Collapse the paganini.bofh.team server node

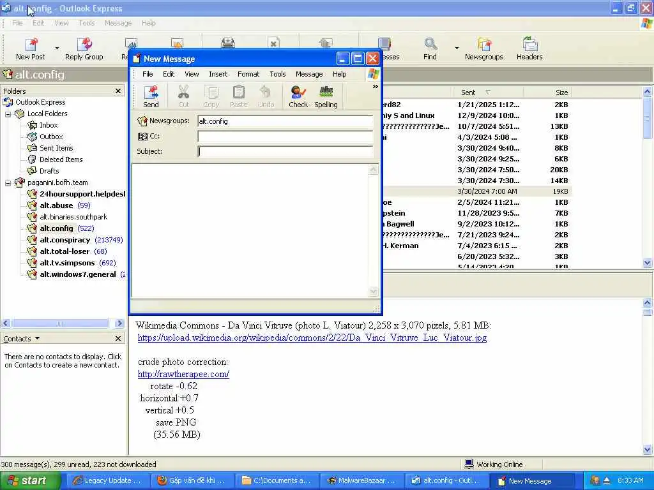click(8, 183)
